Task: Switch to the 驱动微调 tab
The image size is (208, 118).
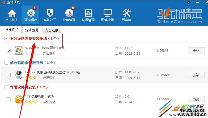Action: [x=32, y=30]
